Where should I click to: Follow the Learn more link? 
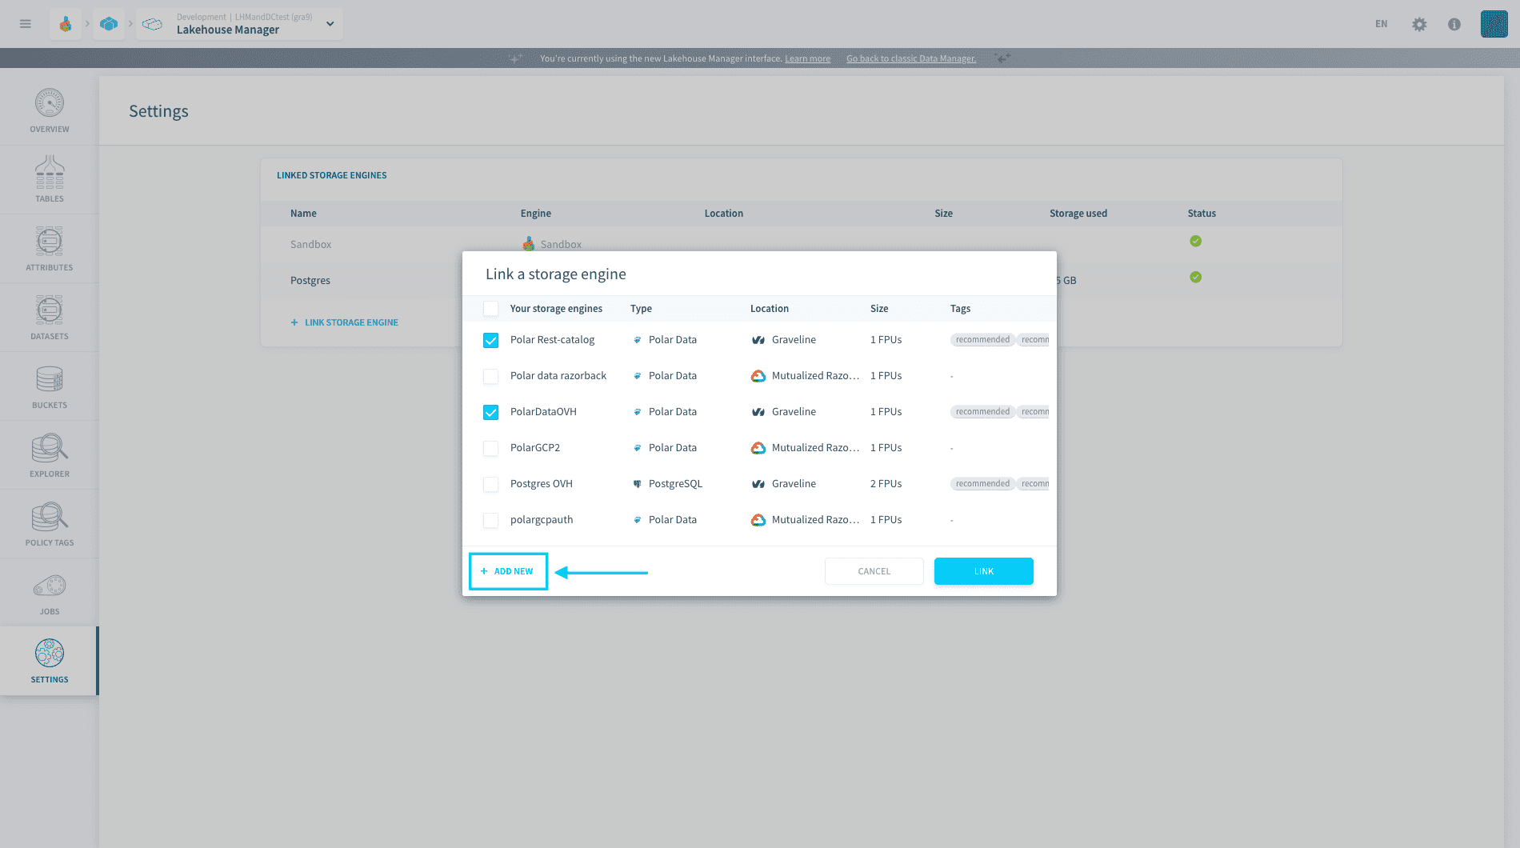click(x=807, y=58)
